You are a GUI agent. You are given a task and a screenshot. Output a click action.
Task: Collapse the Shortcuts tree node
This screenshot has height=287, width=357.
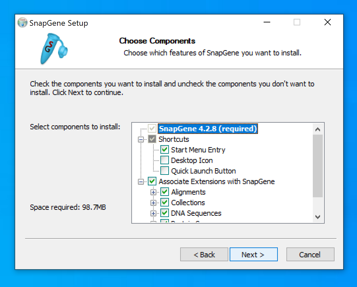pyautogui.click(x=141, y=139)
